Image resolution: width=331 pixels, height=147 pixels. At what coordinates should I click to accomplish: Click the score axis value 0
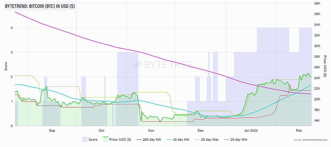point(12,126)
